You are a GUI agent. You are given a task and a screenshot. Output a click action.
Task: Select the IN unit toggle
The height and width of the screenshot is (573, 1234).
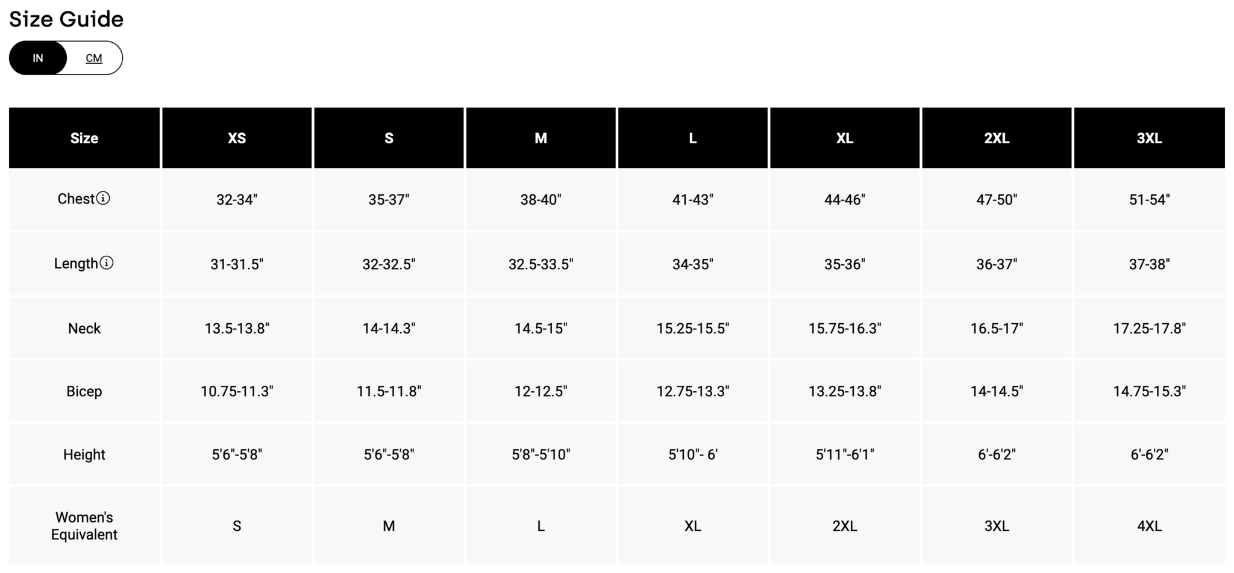point(38,58)
